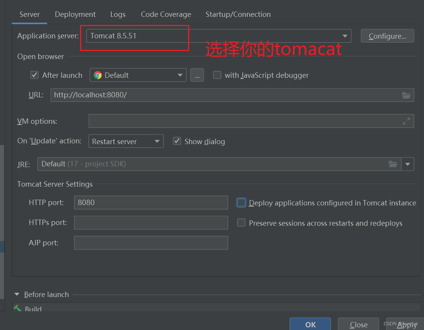
Task: Click the Close button
Action: coord(359,324)
